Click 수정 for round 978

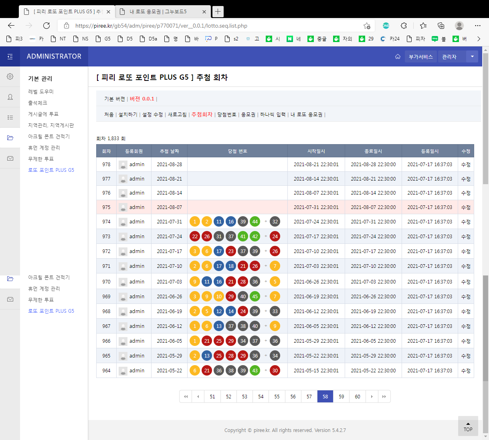(x=466, y=165)
